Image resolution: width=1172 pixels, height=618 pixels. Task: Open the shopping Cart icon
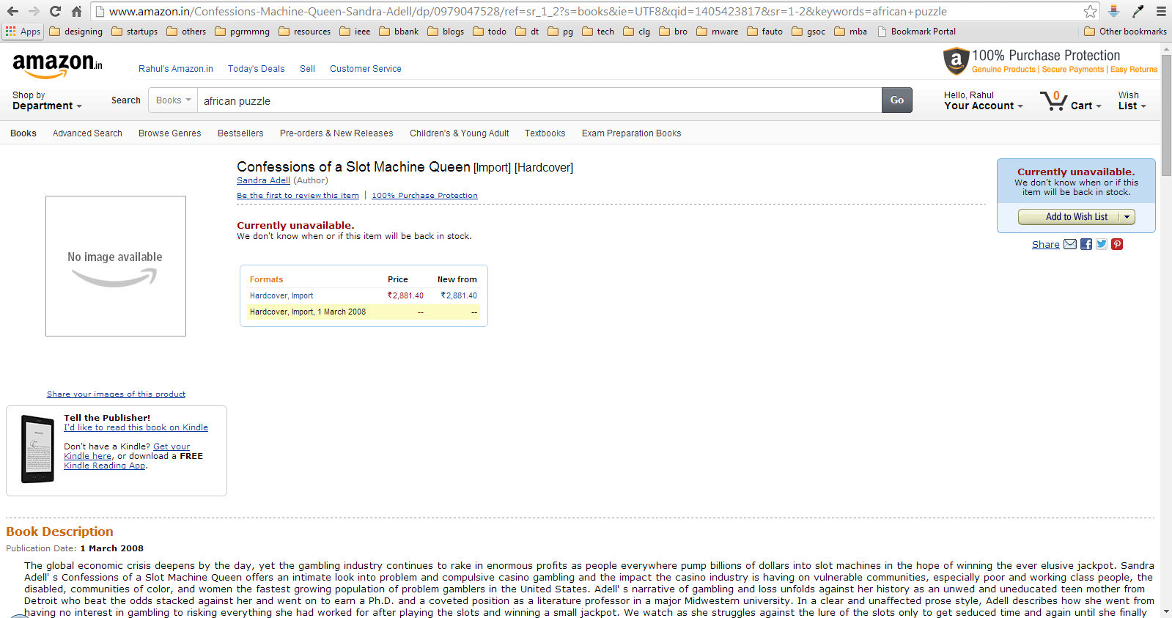(x=1071, y=100)
